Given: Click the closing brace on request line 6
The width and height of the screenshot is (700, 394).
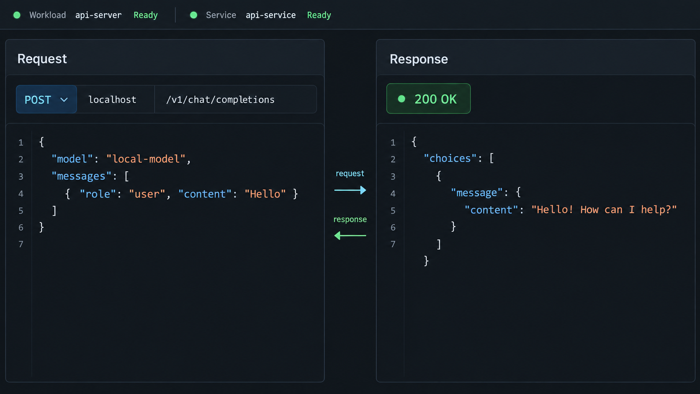Looking at the screenshot, I should pos(41,227).
